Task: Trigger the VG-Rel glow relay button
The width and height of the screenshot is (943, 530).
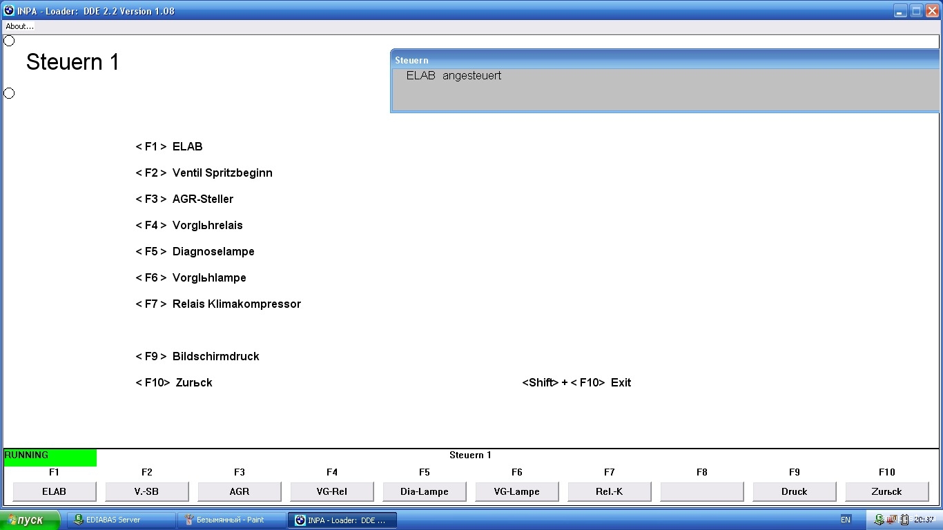Action: point(331,491)
